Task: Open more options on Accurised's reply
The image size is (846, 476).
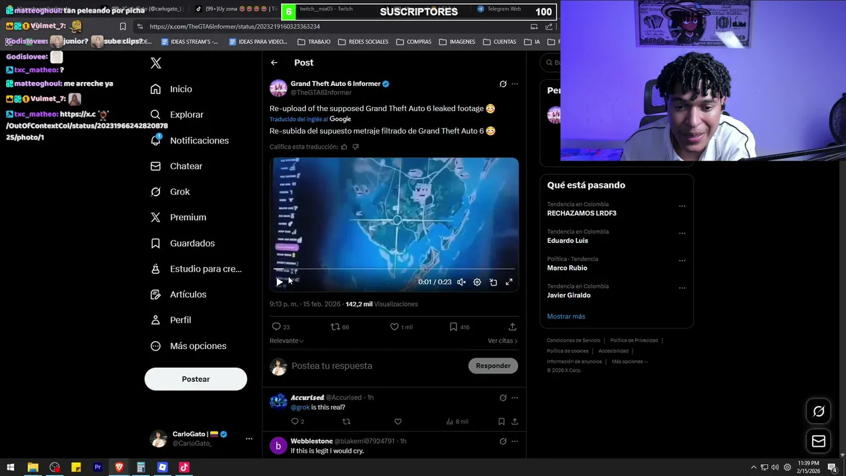Action: coord(515,397)
